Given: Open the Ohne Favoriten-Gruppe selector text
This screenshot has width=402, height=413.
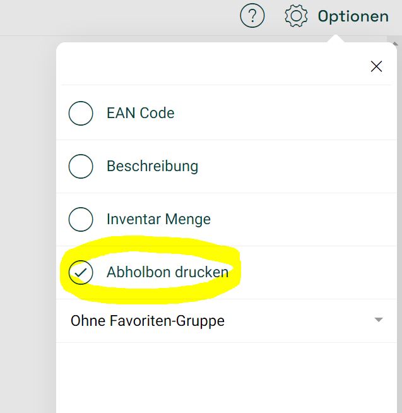Looking at the screenshot, I should click(148, 321).
